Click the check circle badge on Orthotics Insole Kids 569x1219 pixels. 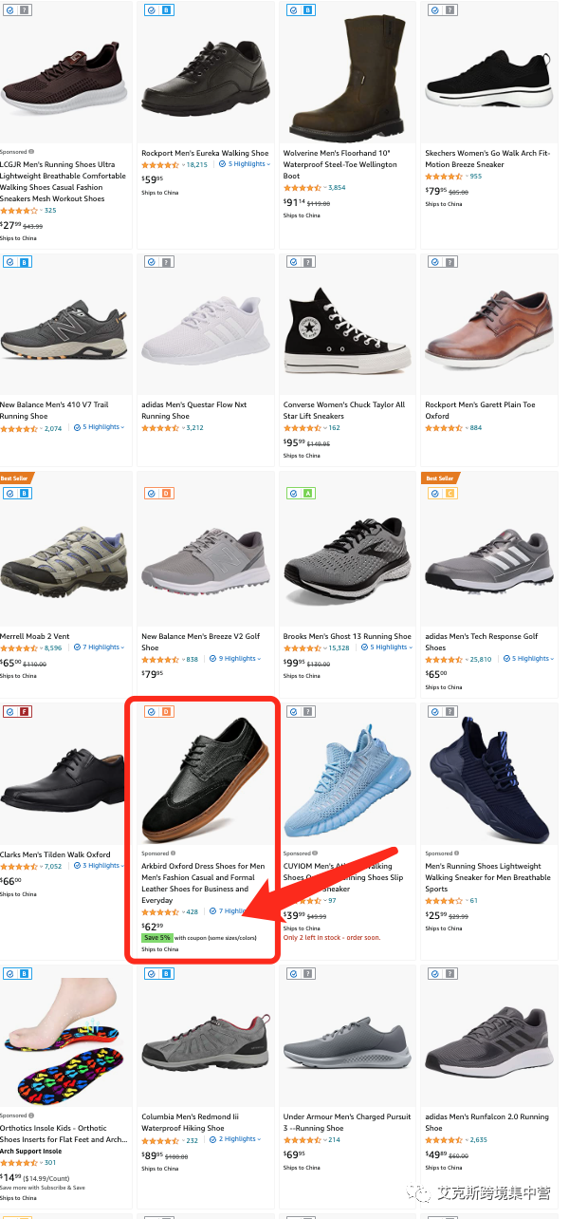pyautogui.click(x=9, y=974)
